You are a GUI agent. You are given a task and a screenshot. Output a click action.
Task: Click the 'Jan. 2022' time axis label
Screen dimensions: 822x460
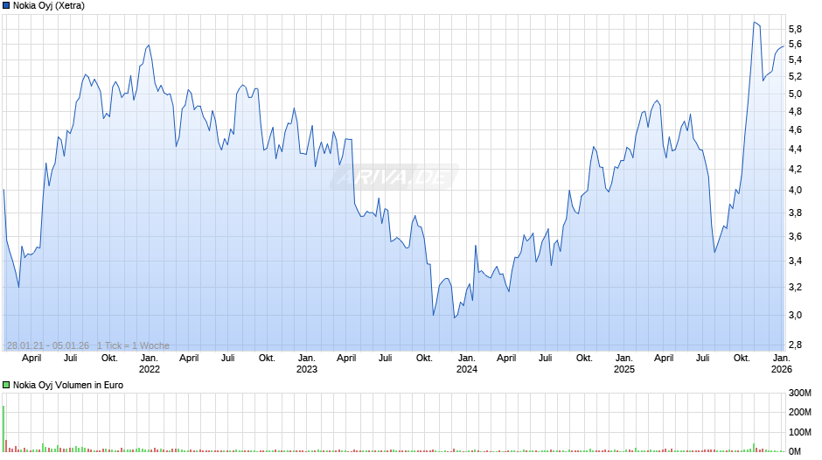click(150, 364)
